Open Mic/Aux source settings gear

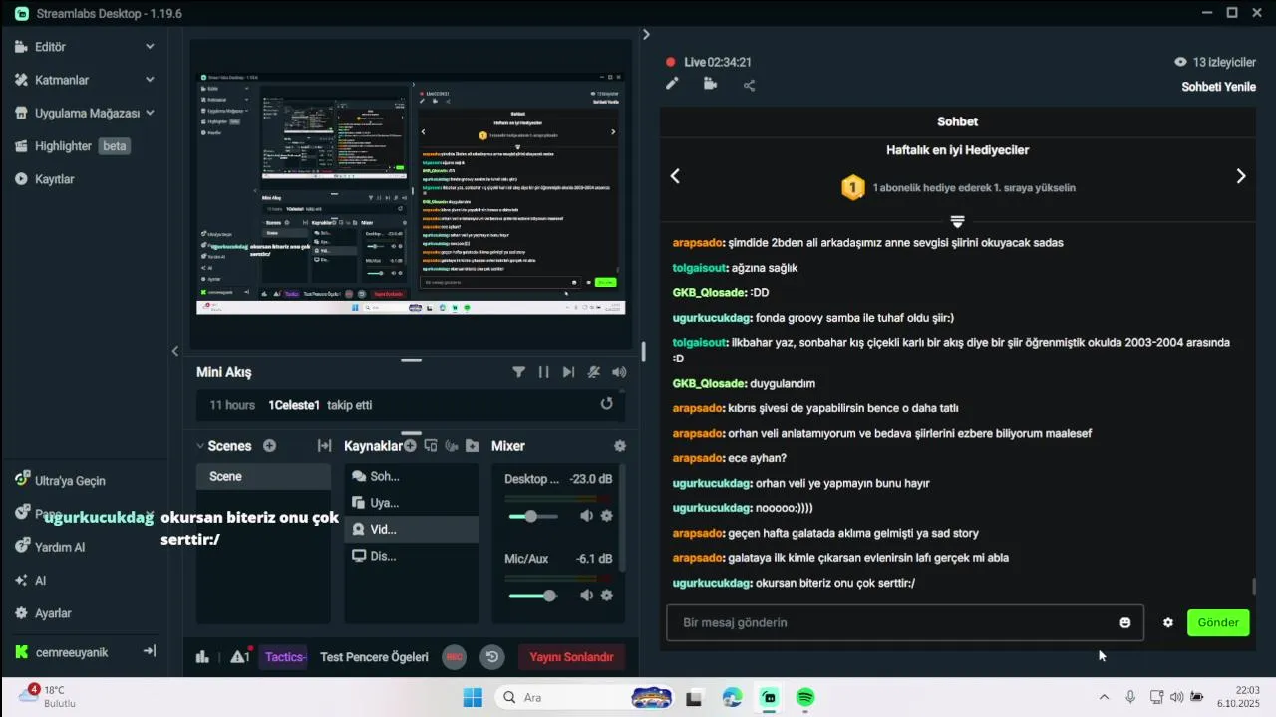606,596
